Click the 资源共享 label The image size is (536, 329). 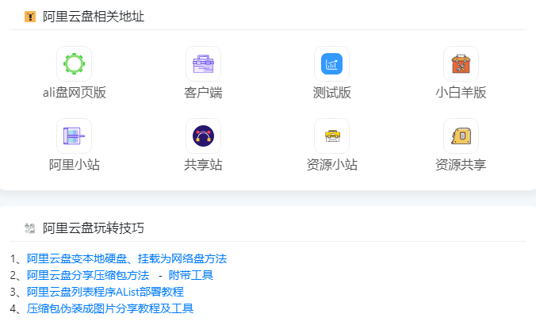(461, 165)
